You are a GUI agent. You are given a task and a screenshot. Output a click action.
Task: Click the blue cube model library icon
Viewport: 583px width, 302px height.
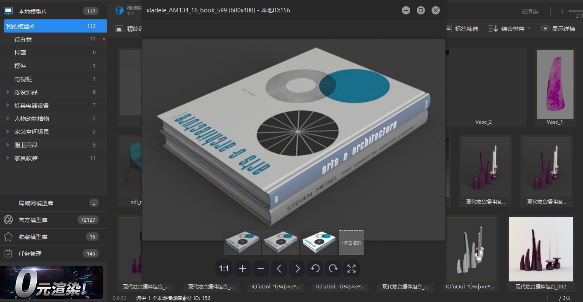click(x=119, y=10)
